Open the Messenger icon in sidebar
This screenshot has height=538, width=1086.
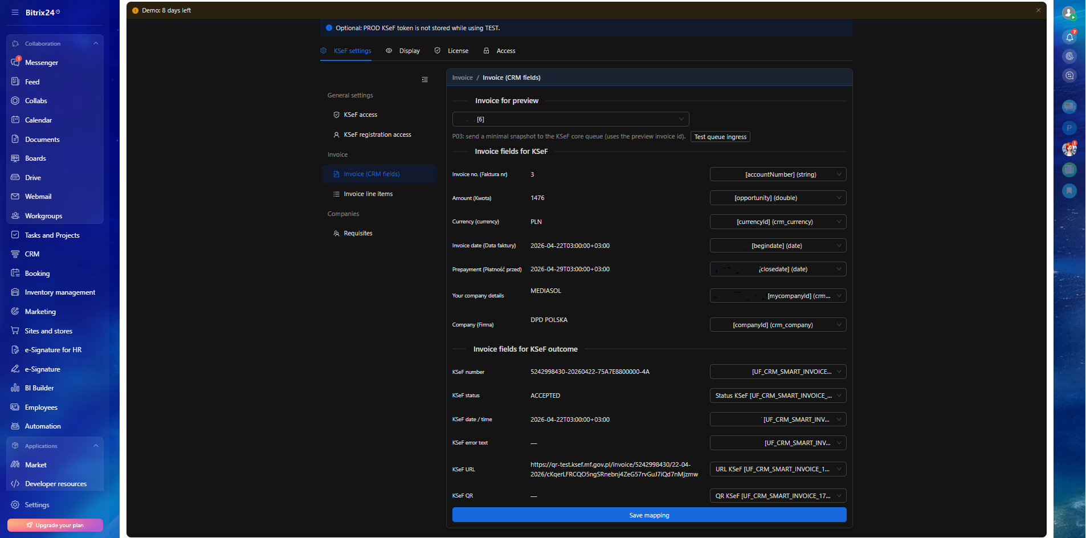15,62
